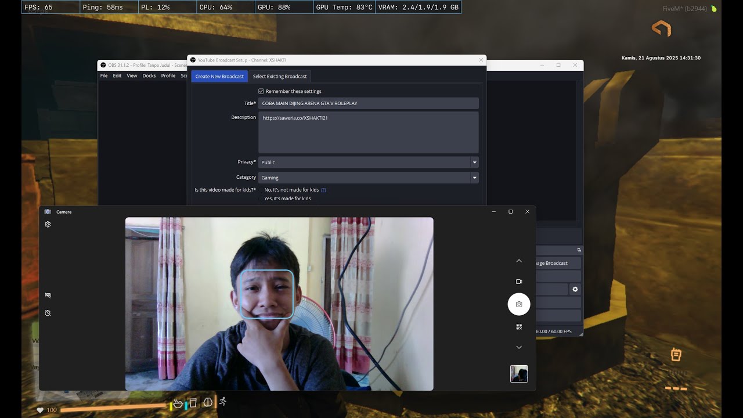
Task: Click the help icon beside not made for kids
Action: tap(323, 190)
